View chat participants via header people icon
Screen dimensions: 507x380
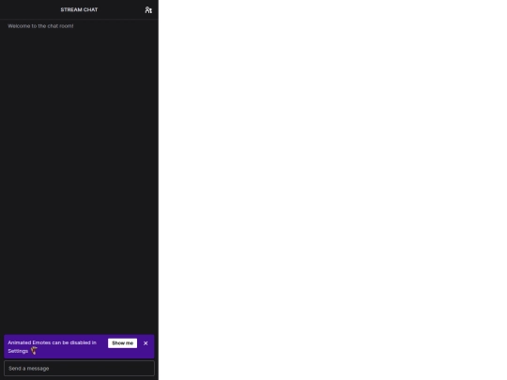148,10
